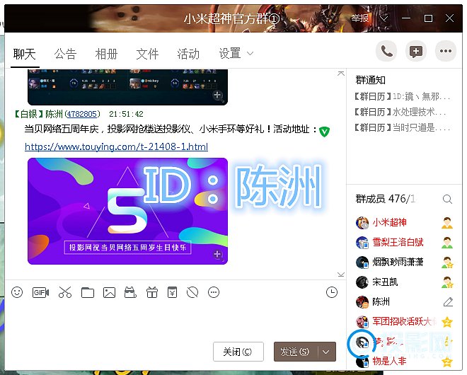Click the 关闭(C) button

pos(238,352)
